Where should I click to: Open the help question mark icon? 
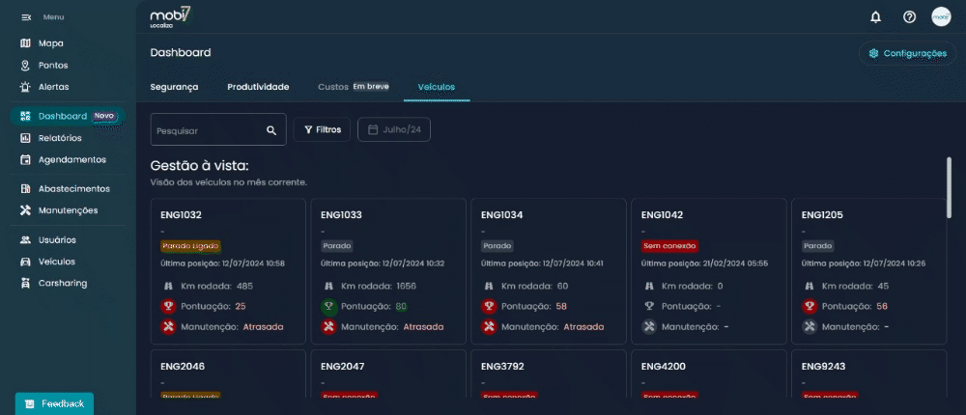(x=909, y=16)
